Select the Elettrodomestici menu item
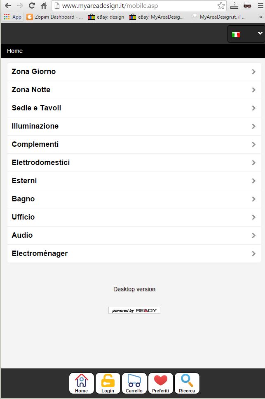 [x=134, y=162]
